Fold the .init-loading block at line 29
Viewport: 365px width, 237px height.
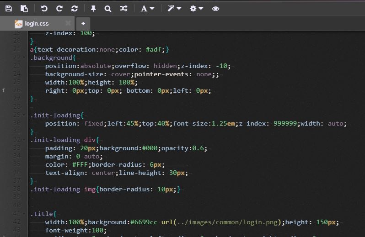pyautogui.click(x=24, y=115)
